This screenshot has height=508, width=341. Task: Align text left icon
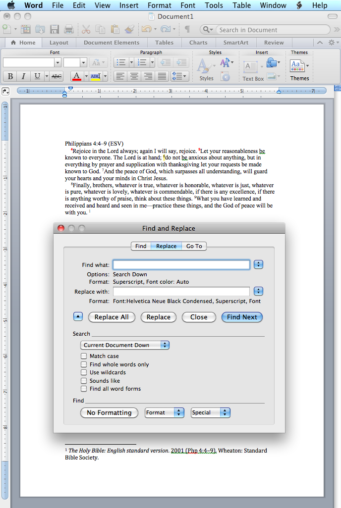click(120, 76)
